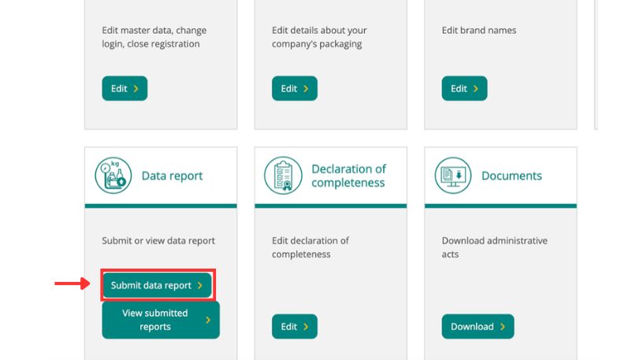Viewport: 640px width, 360px height.
Task: Click the Documents download monitor icon
Action: tap(452, 176)
